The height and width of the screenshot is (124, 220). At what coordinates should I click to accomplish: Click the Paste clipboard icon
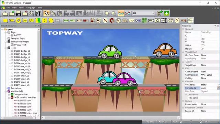coord(59,13)
